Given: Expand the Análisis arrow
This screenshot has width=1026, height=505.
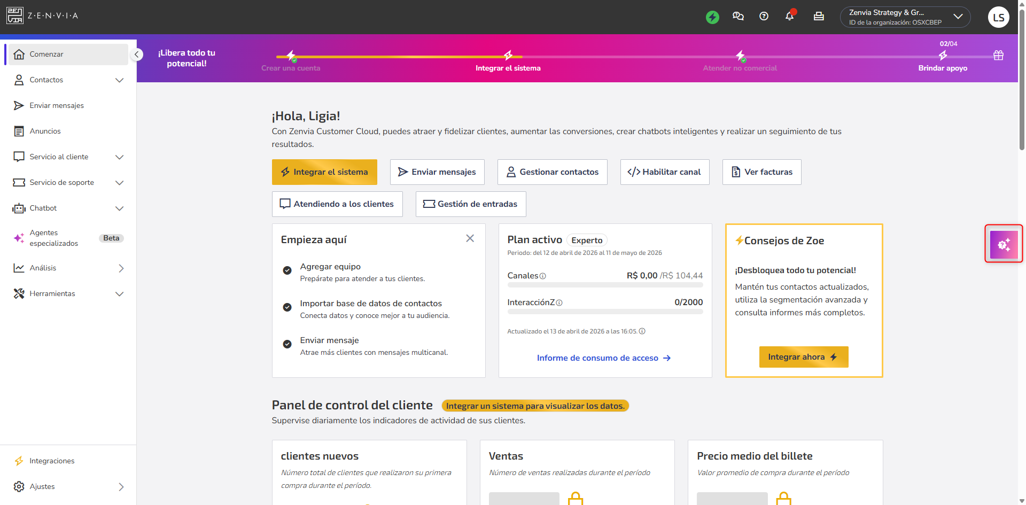Looking at the screenshot, I should tap(121, 268).
